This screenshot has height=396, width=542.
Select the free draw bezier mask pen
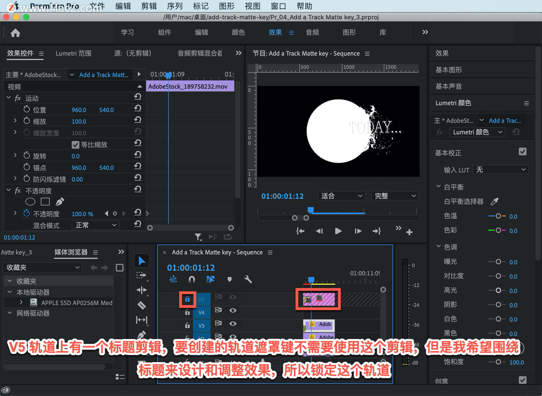[60, 202]
